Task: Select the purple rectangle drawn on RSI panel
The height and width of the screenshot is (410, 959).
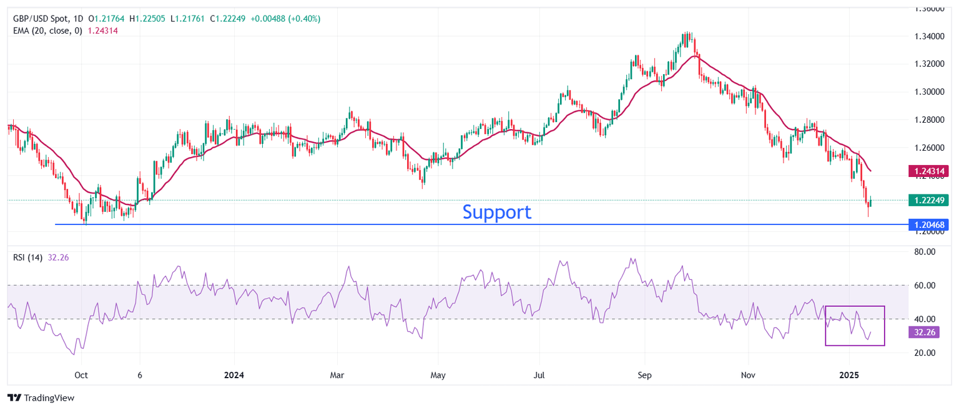Action: (x=855, y=306)
